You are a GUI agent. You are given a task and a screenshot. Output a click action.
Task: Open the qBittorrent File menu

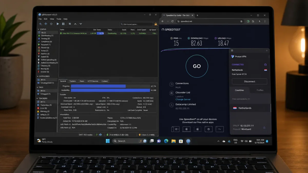click(x=40, y=19)
